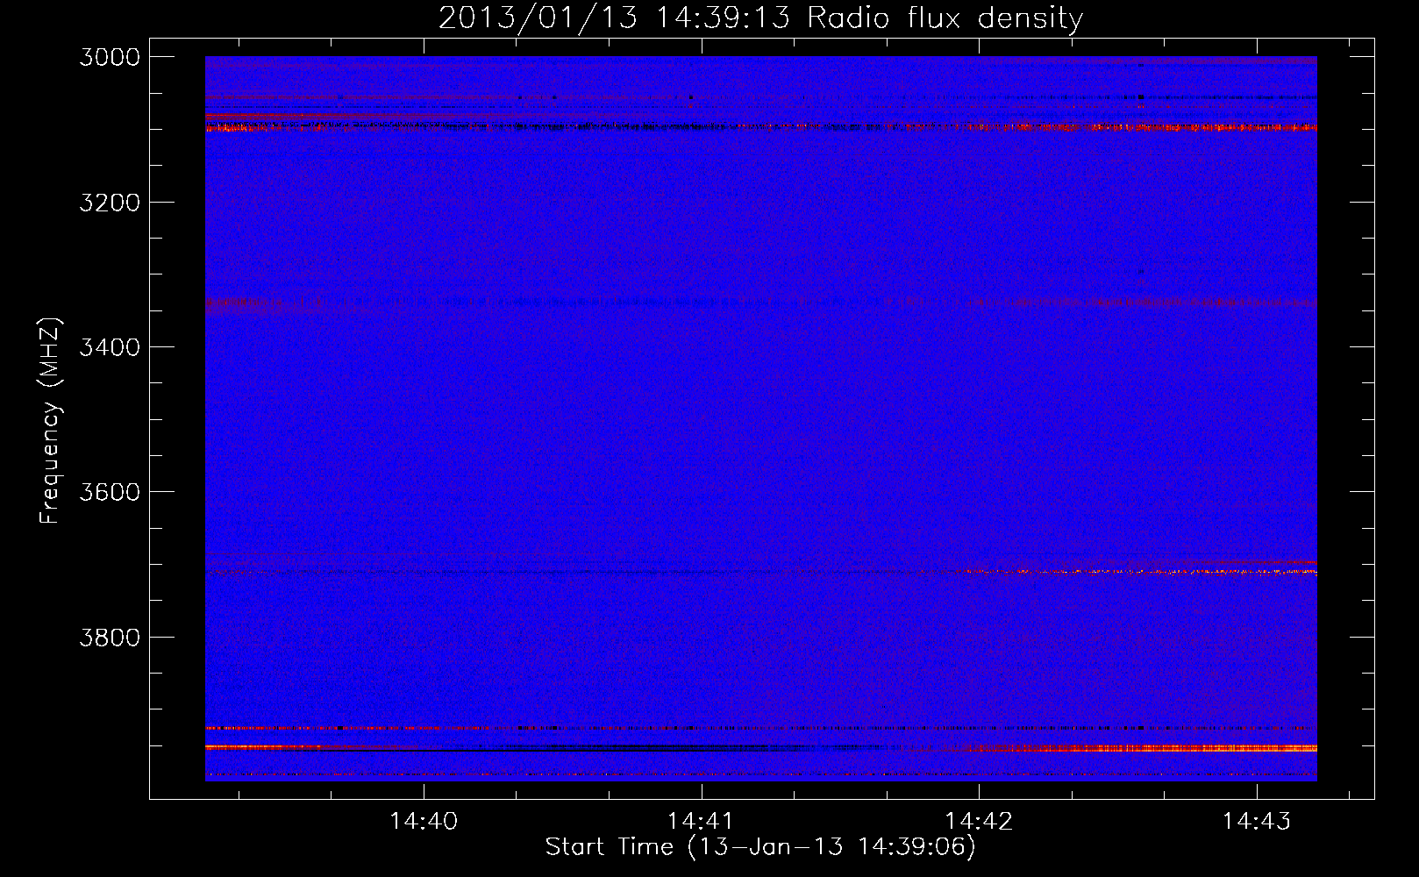Select the 3000 frequency tick label
Screen dimensions: 1419x877
(x=110, y=57)
